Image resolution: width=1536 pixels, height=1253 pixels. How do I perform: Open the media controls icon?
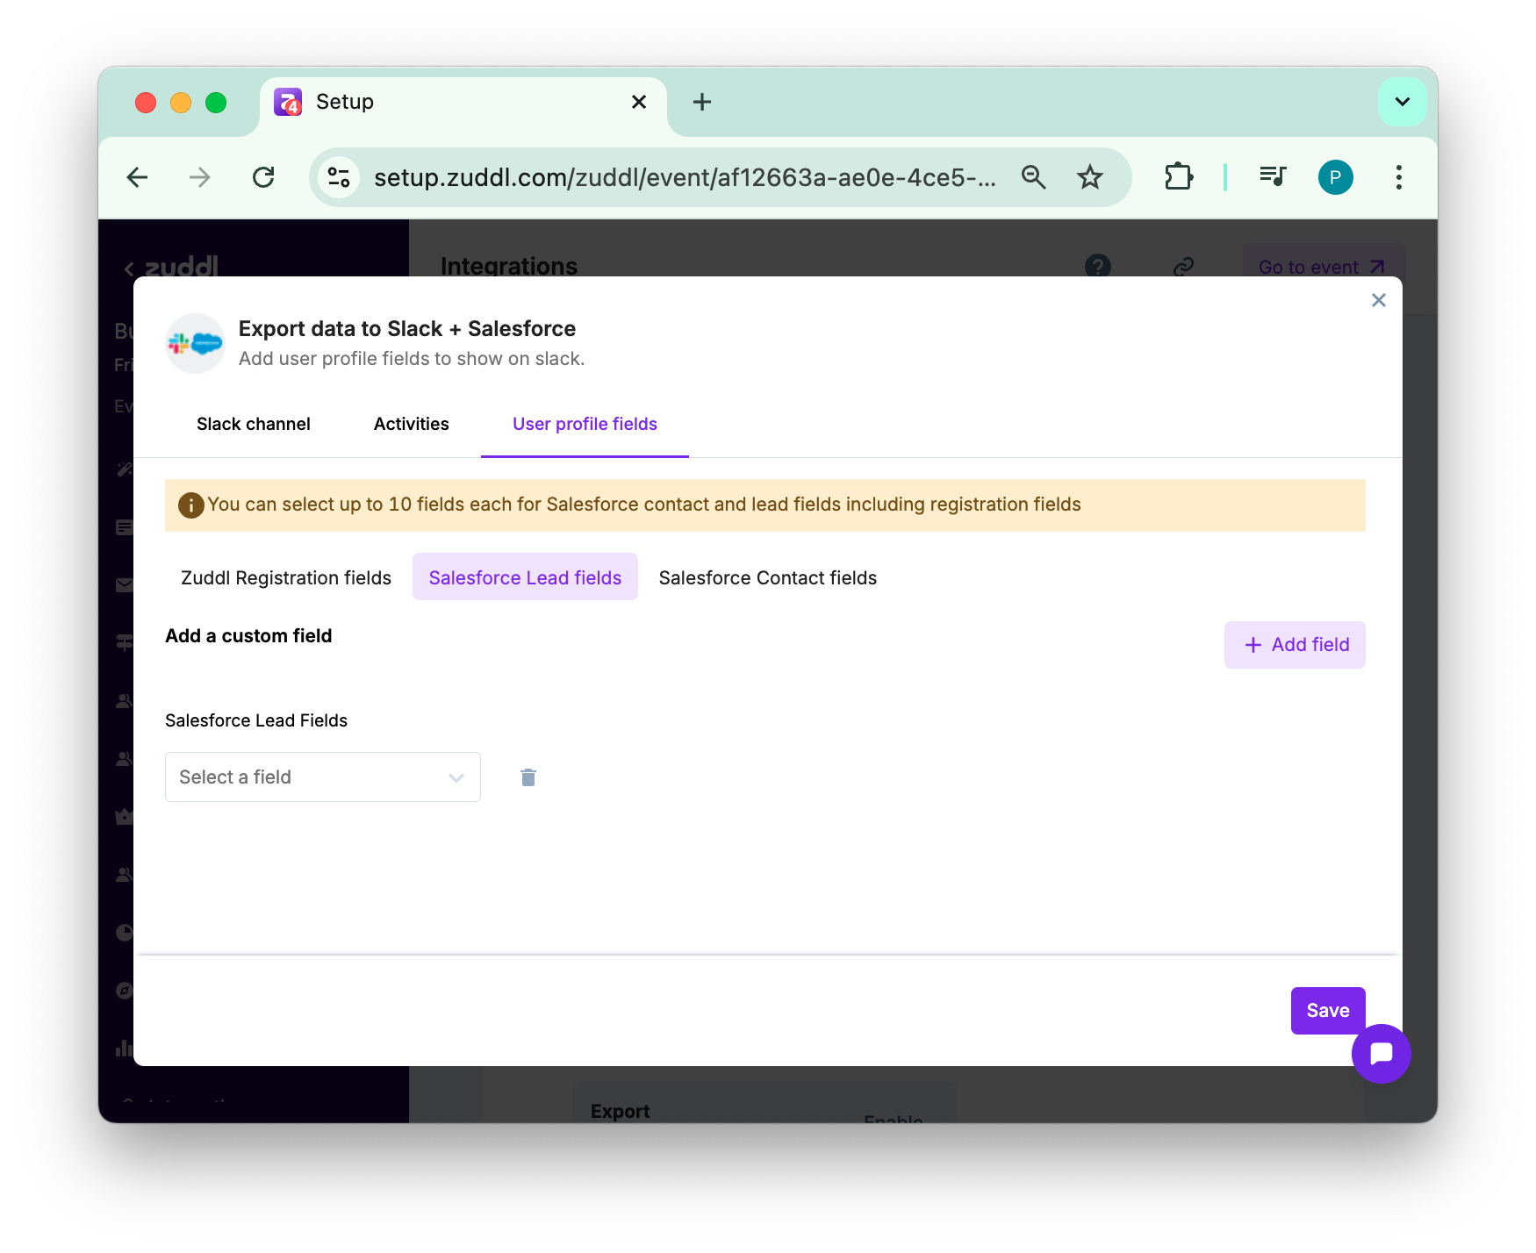[x=1273, y=177]
